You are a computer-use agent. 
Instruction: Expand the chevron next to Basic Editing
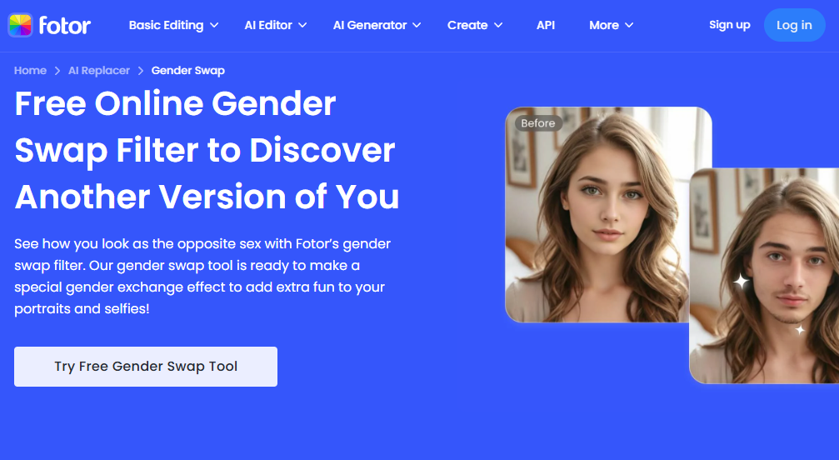[x=214, y=26]
